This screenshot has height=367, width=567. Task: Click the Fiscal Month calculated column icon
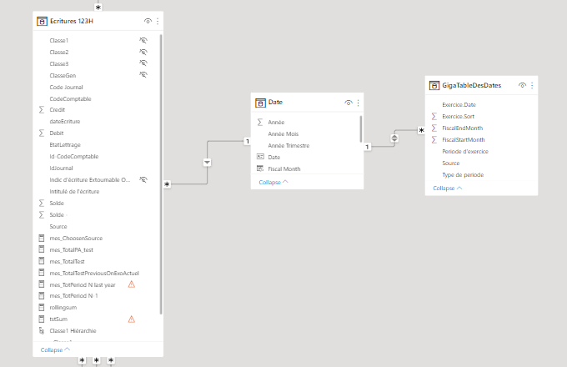pos(260,168)
